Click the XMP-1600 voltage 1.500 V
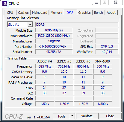This screenshot has width=124, height=122. coord(103,104)
